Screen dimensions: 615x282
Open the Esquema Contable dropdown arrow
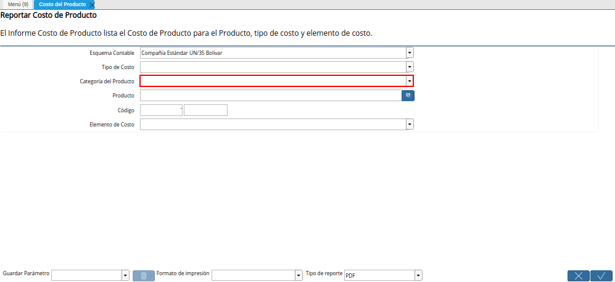(410, 52)
